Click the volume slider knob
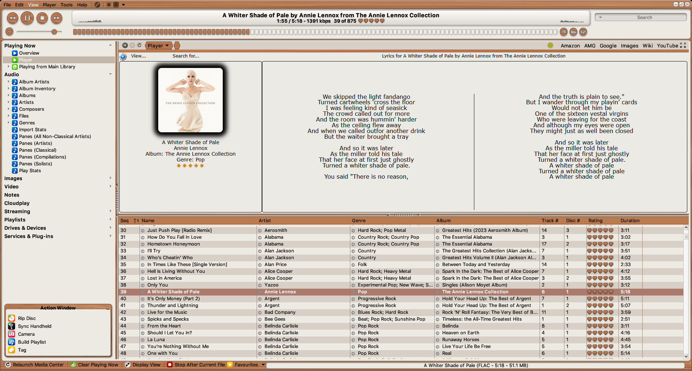 pos(54,32)
